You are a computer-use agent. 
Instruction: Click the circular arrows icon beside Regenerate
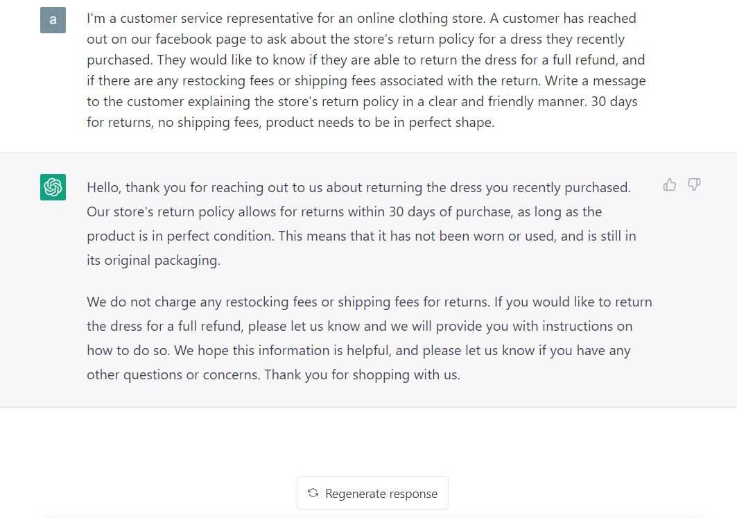click(313, 493)
